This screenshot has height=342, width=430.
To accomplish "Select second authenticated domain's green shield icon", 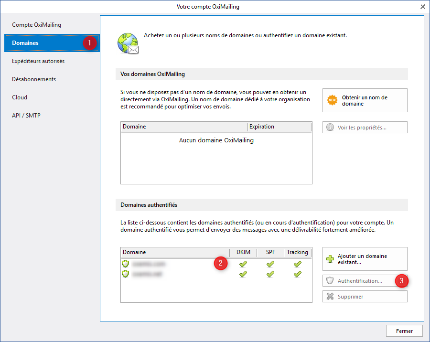I will click(125, 274).
